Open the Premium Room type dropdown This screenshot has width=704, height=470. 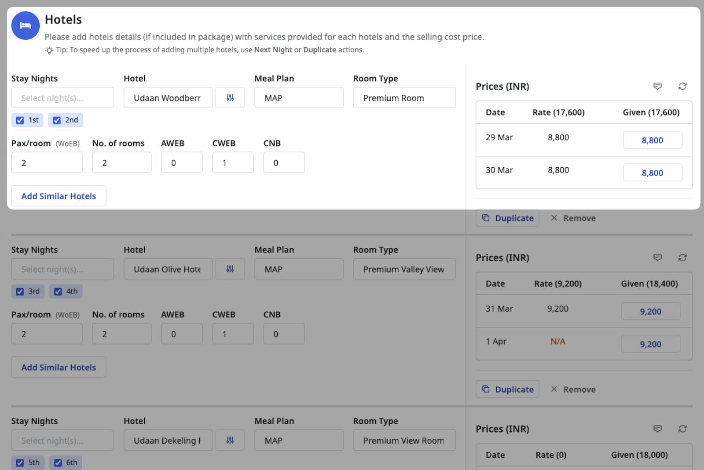point(404,98)
